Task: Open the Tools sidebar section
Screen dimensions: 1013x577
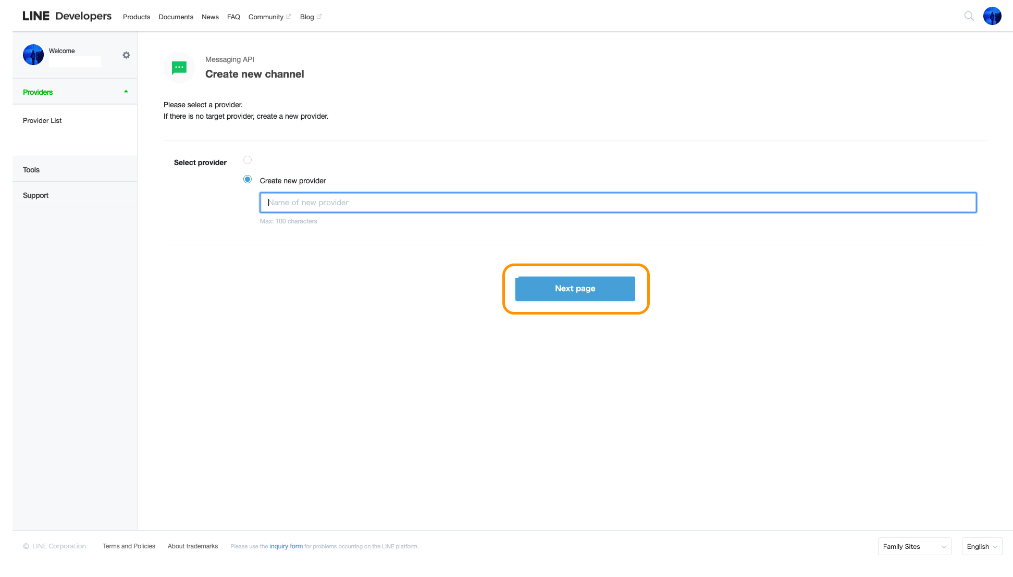Action: point(75,170)
